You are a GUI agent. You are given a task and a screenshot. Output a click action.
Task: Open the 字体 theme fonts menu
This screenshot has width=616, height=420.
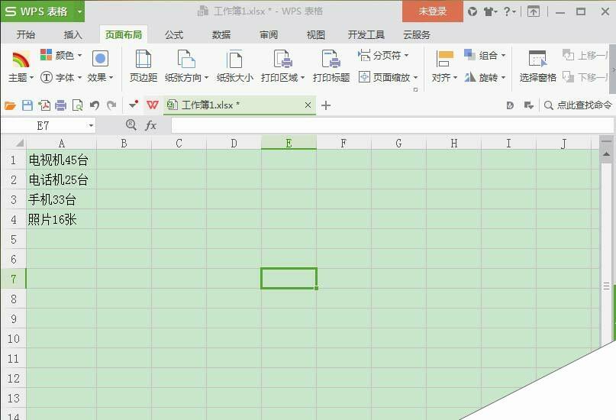click(x=61, y=77)
